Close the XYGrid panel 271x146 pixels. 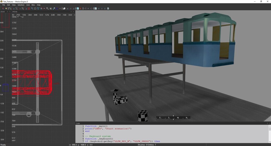point(74,12)
